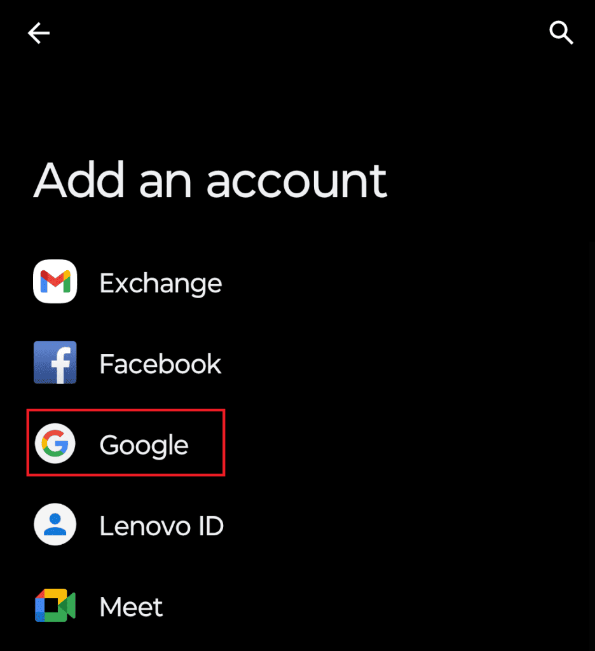Screen dimensions: 595x651
Task: Return to previous screen via back arrow
Action: tap(38, 32)
